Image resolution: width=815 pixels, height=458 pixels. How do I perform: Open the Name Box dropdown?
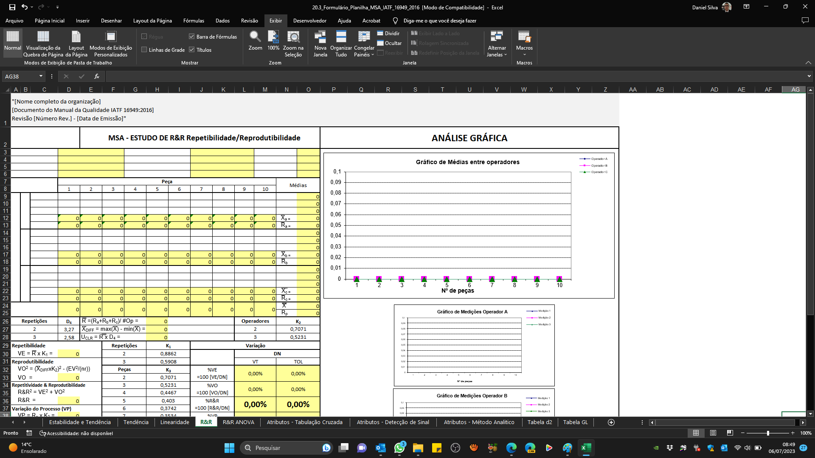tap(41, 76)
